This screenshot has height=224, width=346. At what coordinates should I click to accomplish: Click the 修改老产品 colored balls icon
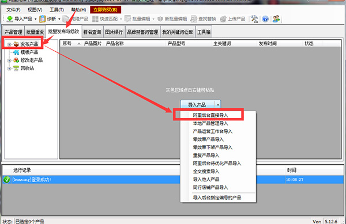coord(16,60)
